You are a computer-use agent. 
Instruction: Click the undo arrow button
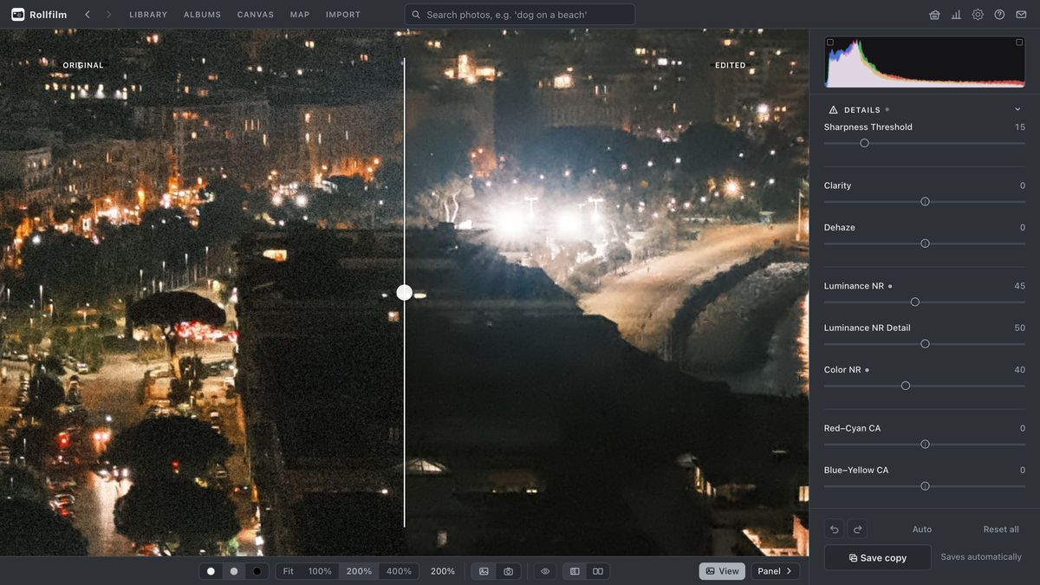click(835, 530)
